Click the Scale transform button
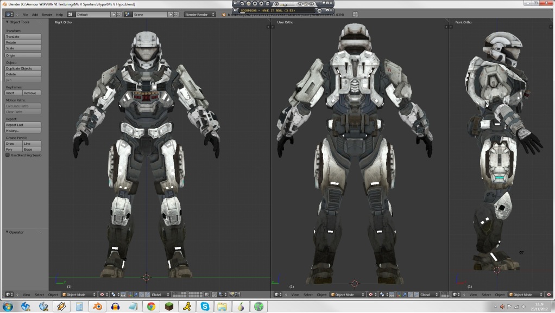 pyautogui.click(x=23, y=48)
